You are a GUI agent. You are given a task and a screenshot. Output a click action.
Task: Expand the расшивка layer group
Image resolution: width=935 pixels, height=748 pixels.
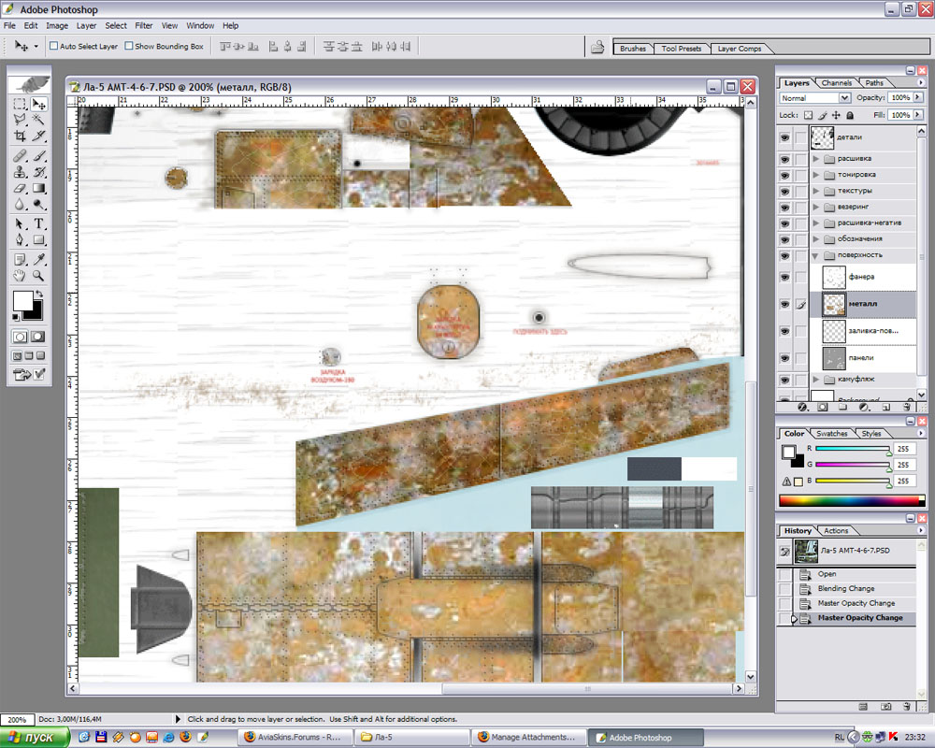click(816, 159)
